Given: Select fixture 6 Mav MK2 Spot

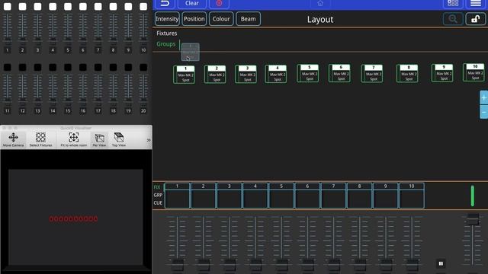Looking at the screenshot, I should click(x=339, y=73).
